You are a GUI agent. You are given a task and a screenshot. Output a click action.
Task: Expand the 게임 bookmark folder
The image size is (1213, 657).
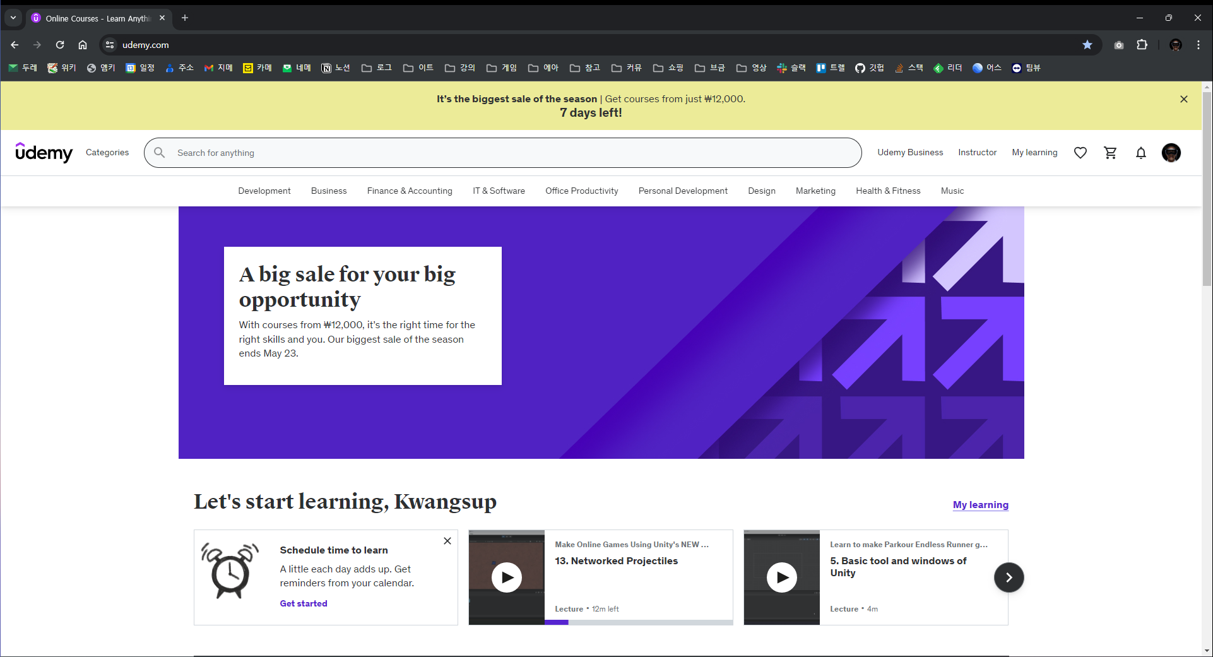[x=502, y=68]
